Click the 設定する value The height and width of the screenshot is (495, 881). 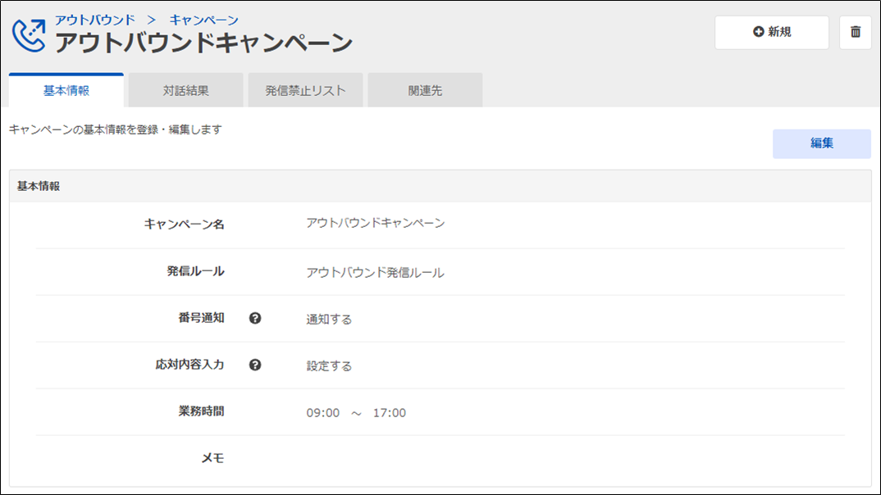tap(329, 366)
